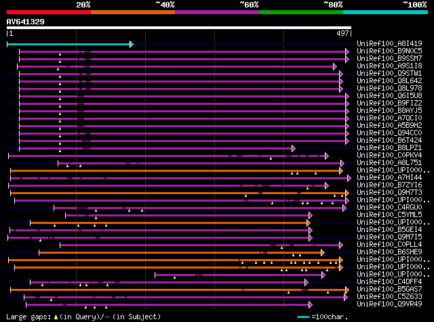Click the white query sequence bar

(179, 28)
